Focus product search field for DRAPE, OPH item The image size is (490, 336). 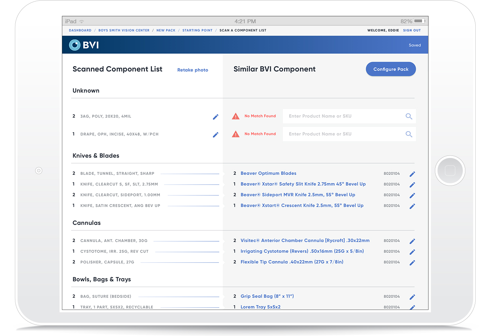click(x=349, y=134)
